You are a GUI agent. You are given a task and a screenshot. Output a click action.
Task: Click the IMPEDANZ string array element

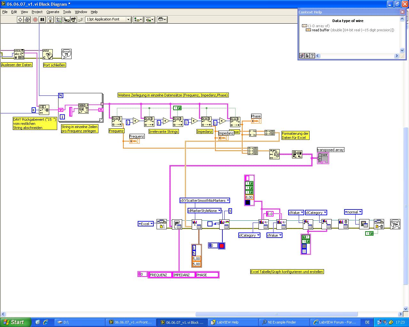183,275
